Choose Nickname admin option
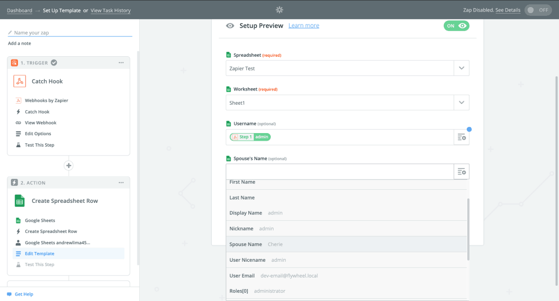559x301 pixels. pos(347,228)
